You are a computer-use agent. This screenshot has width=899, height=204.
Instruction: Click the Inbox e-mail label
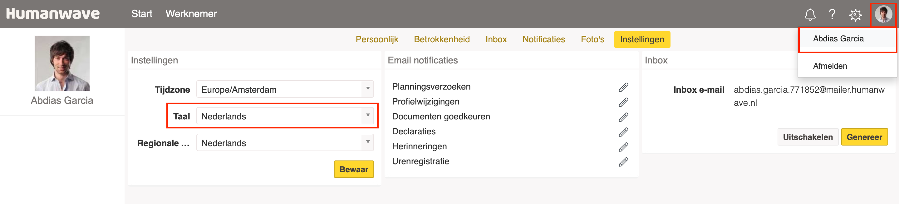coord(699,90)
